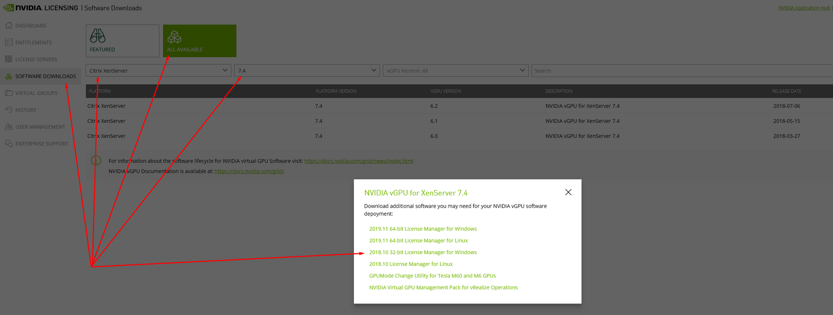Select the vGPU version 6.0 row

(x=459, y=136)
